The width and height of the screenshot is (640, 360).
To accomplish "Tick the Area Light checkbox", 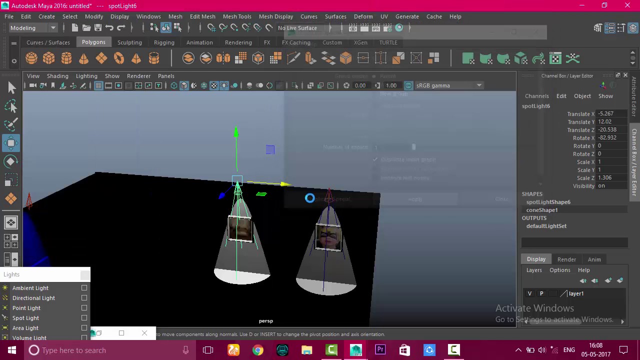I will (x=84, y=328).
